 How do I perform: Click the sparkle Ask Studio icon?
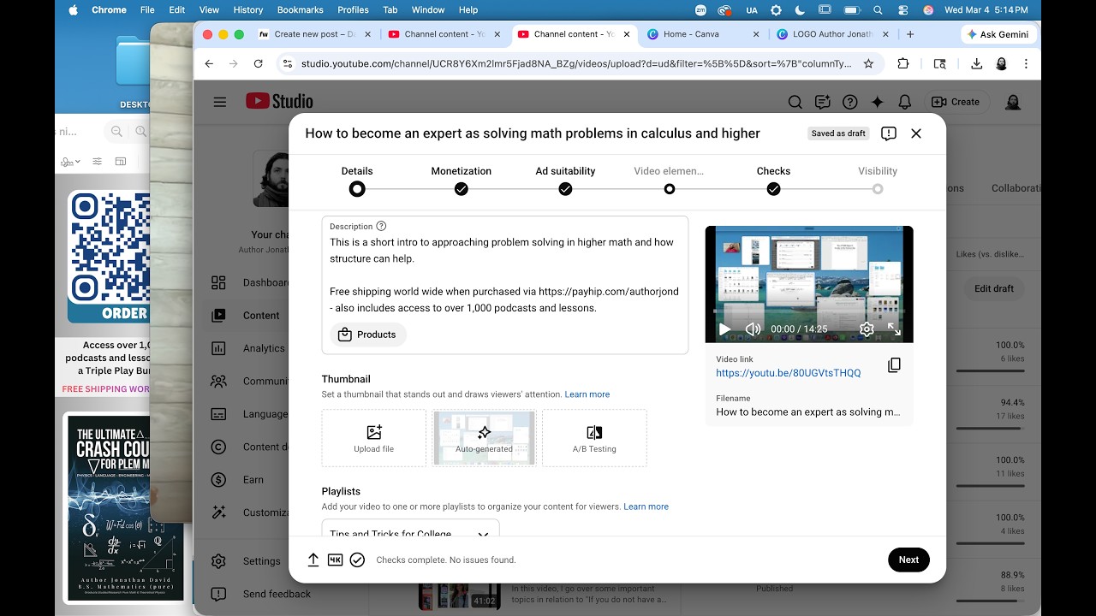pyautogui.click(x=877, y=102)
